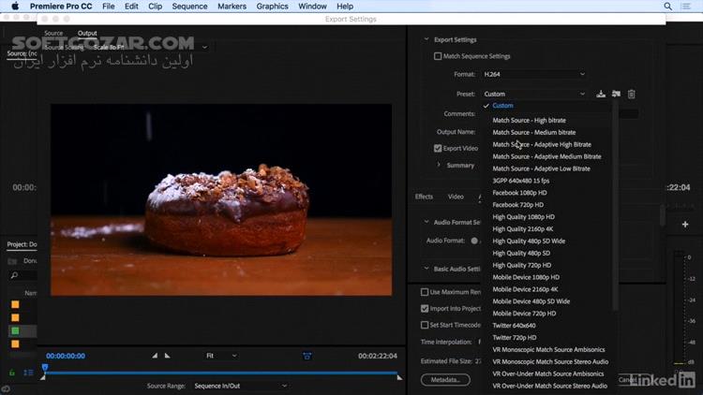
Task: Choose Mobile Device 2160p 4K preset
Action: pos(526,289)
